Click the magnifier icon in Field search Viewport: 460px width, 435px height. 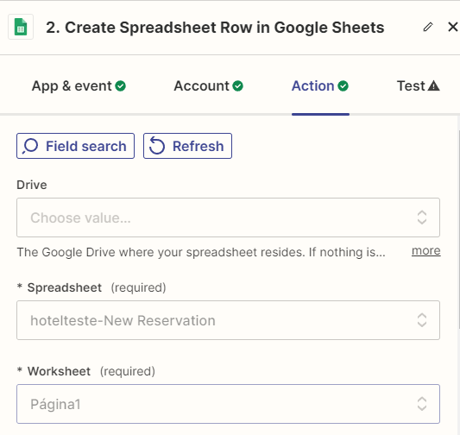coord(30,146)
